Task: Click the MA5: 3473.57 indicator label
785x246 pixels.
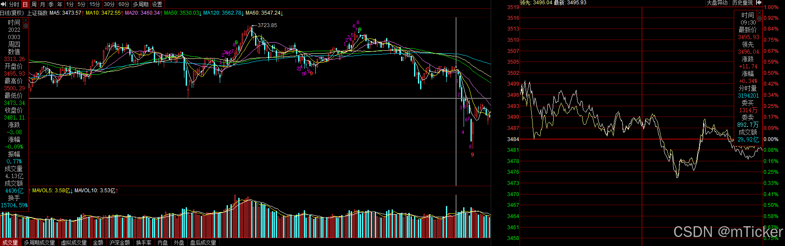Action: pyautogui.click(x=66, y=13)
